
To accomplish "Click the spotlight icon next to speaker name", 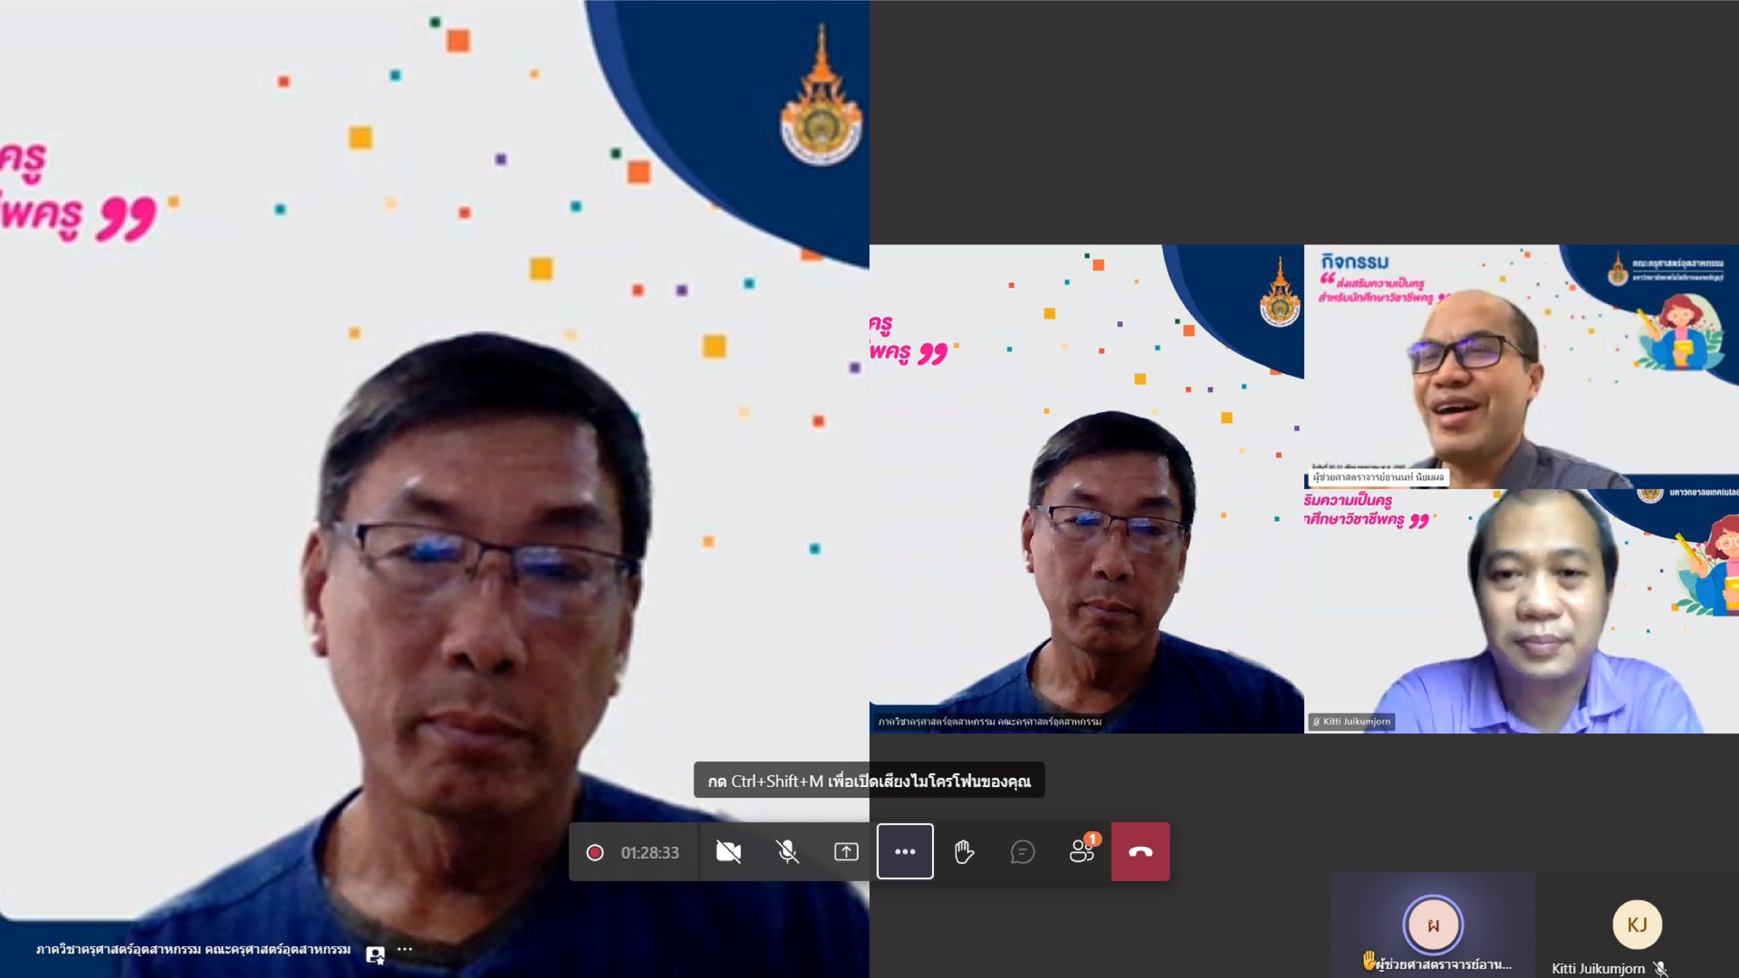I will pyautogui.click(x=375, y=954).
